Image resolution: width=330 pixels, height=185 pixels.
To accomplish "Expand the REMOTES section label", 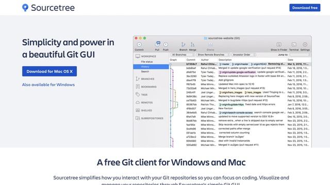I will pyautogui.click(x=146, y=103).
